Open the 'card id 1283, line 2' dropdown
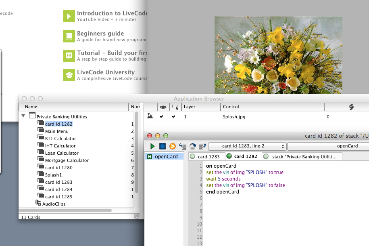Screen dimensions: 369x246 coord(247,146)
